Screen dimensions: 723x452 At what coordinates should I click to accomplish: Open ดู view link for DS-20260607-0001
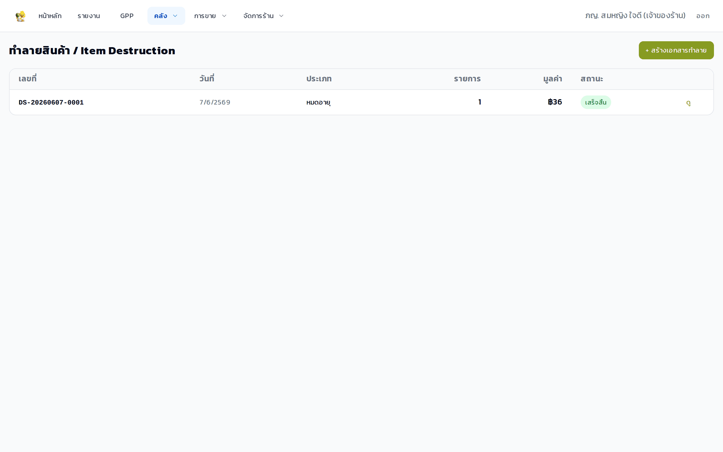[x=688, y=103]
